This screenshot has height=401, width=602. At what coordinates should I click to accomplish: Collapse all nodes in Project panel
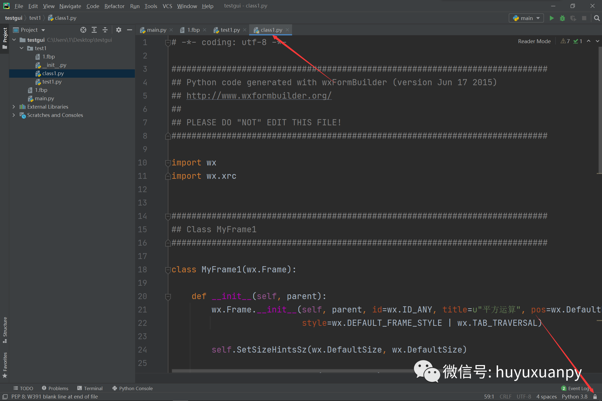click(105, 30)
